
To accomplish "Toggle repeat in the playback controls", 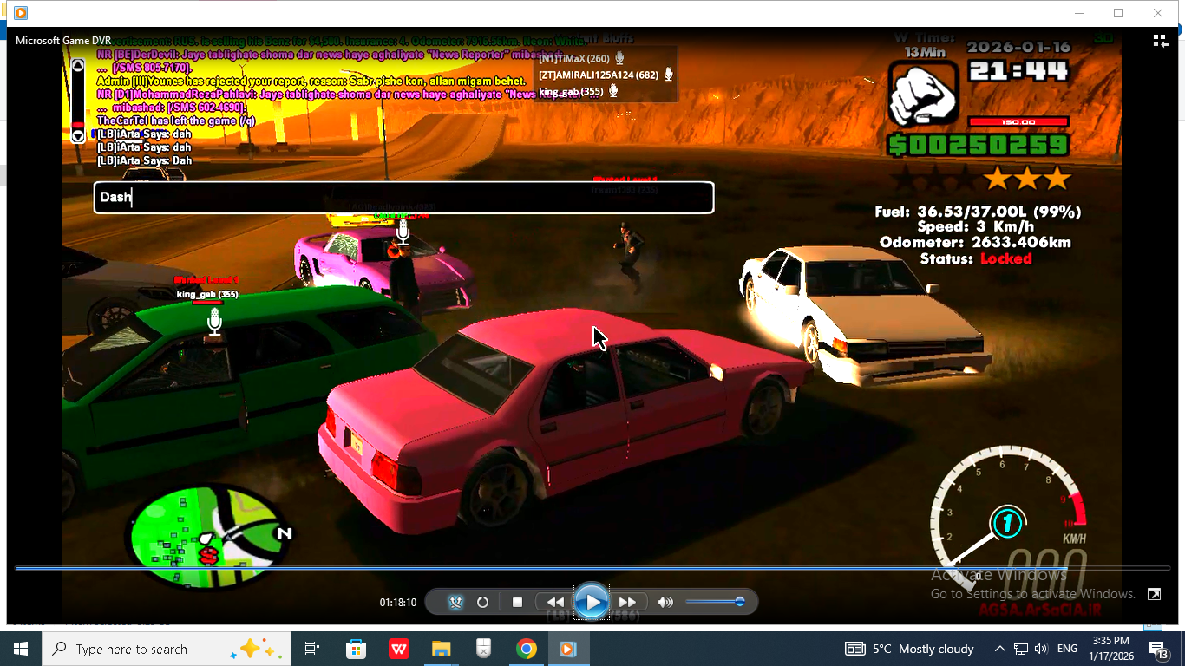I will pos(483,602).
